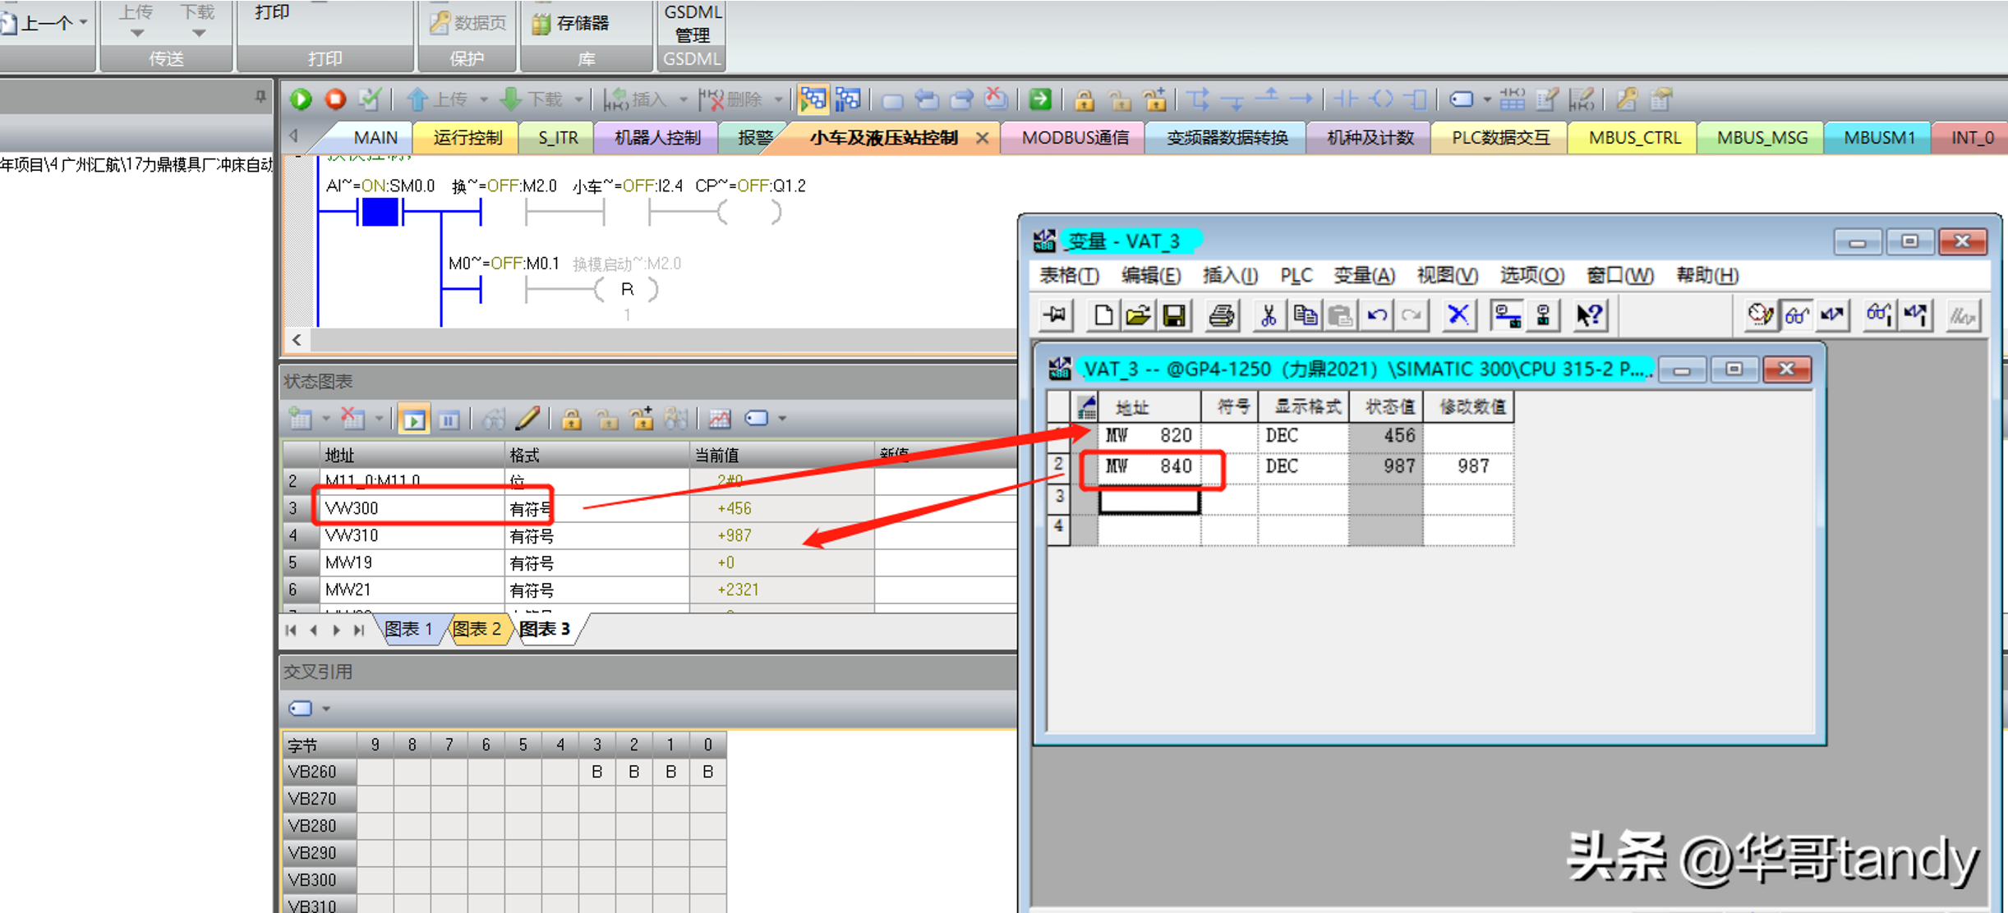Screen dimensions: 2008x913
Task: Toggle program status monitoring button
Action: tap(813, 99)
